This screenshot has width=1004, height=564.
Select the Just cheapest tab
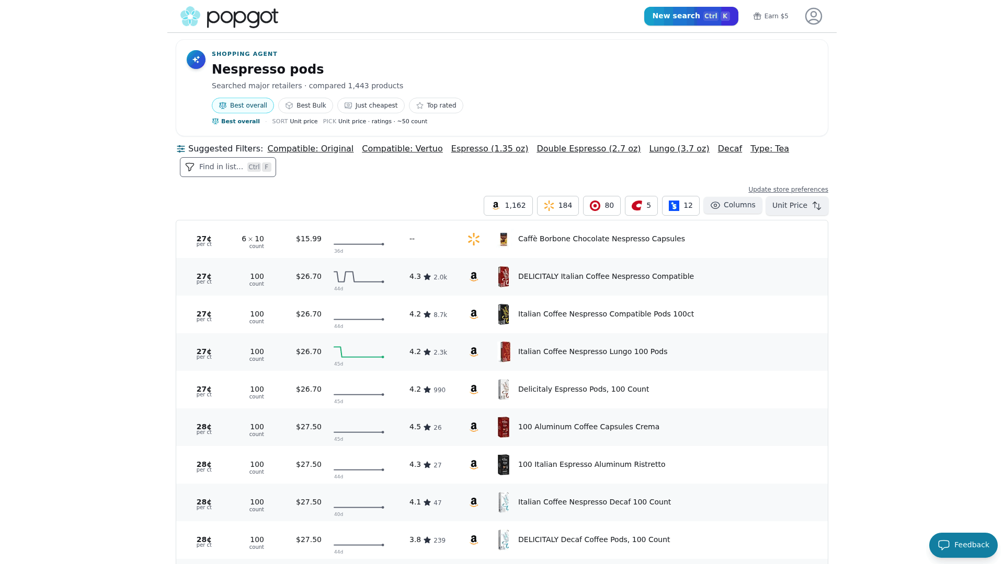371,105
